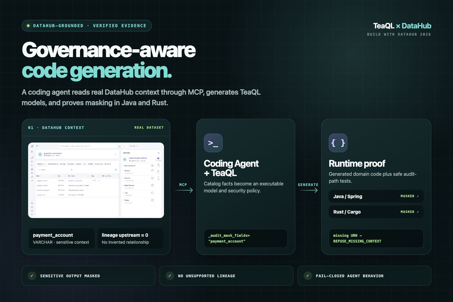Collapse the Summary panel with the arrow-to-bar icon
This screenshot has height=302, width=453.
[158, 153]
